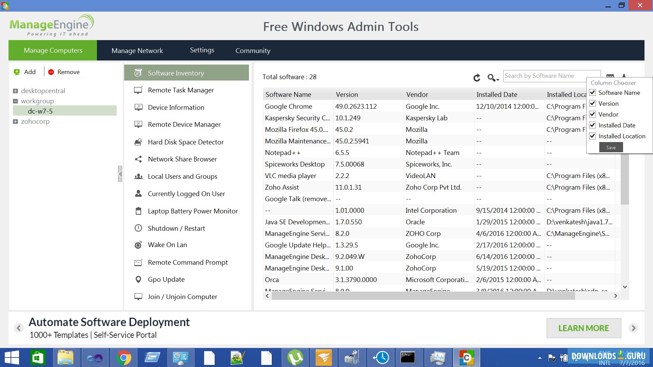Click the LEARN MORE button
This screenshot has height=367, width=653.
[x=583, y=328]
